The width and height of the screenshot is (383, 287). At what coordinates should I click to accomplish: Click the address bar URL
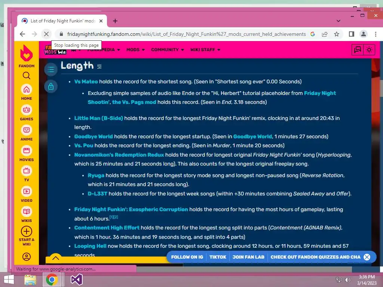click(x=186, y=34)
